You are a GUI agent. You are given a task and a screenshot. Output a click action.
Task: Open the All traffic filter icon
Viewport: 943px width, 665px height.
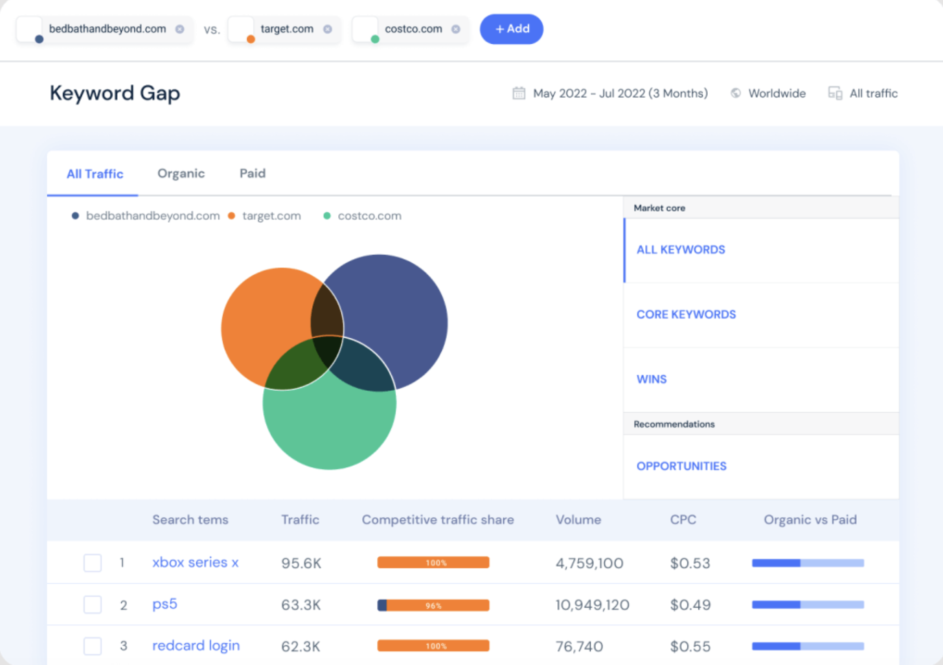pos(835,93)
